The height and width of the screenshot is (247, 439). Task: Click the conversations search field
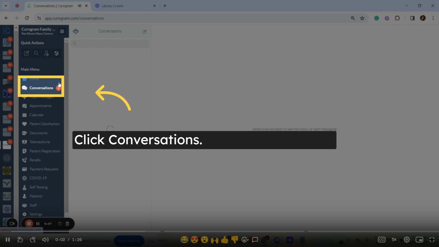110,43
